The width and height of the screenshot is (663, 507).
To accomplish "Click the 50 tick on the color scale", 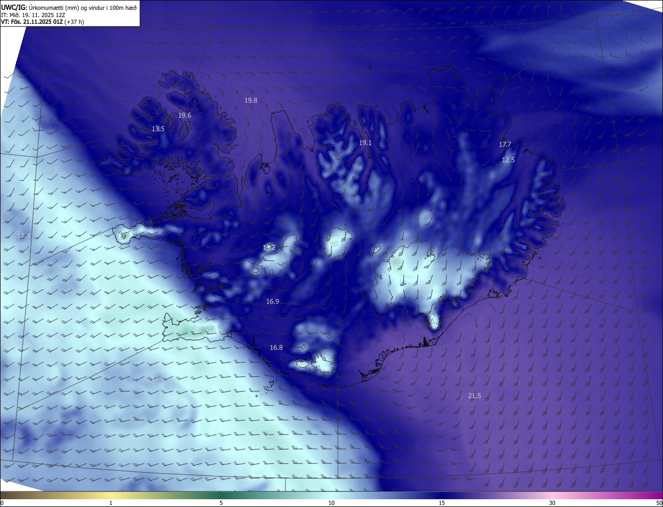I will (x=659, y=503).
